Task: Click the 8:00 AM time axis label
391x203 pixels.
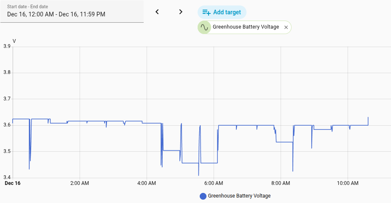Action: pyautogui.click(x=281, y=183)
